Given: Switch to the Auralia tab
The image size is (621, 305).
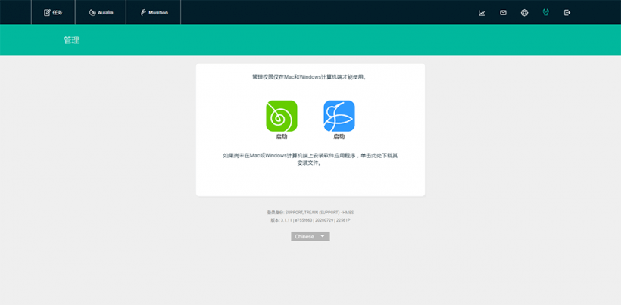Looking at the screenshot, I should 101,12.
